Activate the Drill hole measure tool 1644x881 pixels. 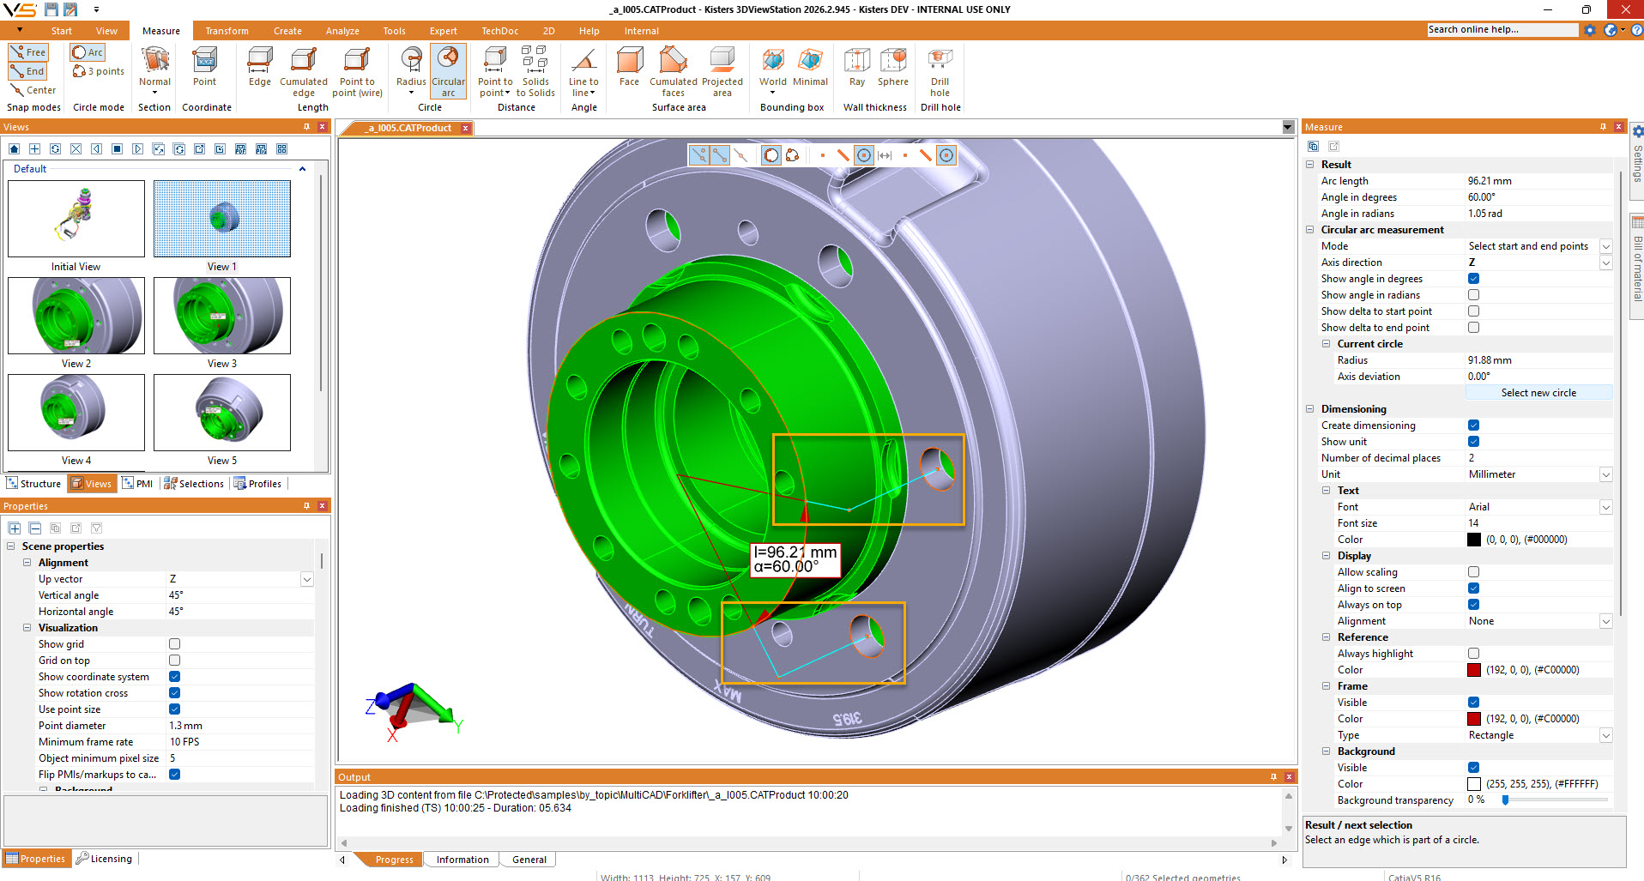pyautogui.click(x=940, y=71)
